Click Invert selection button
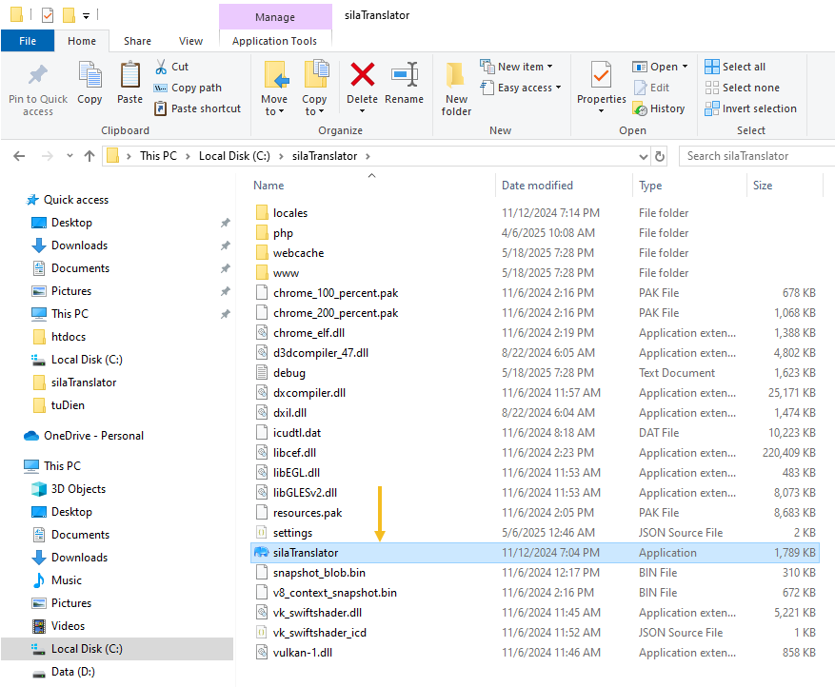 tap(750, 108)
